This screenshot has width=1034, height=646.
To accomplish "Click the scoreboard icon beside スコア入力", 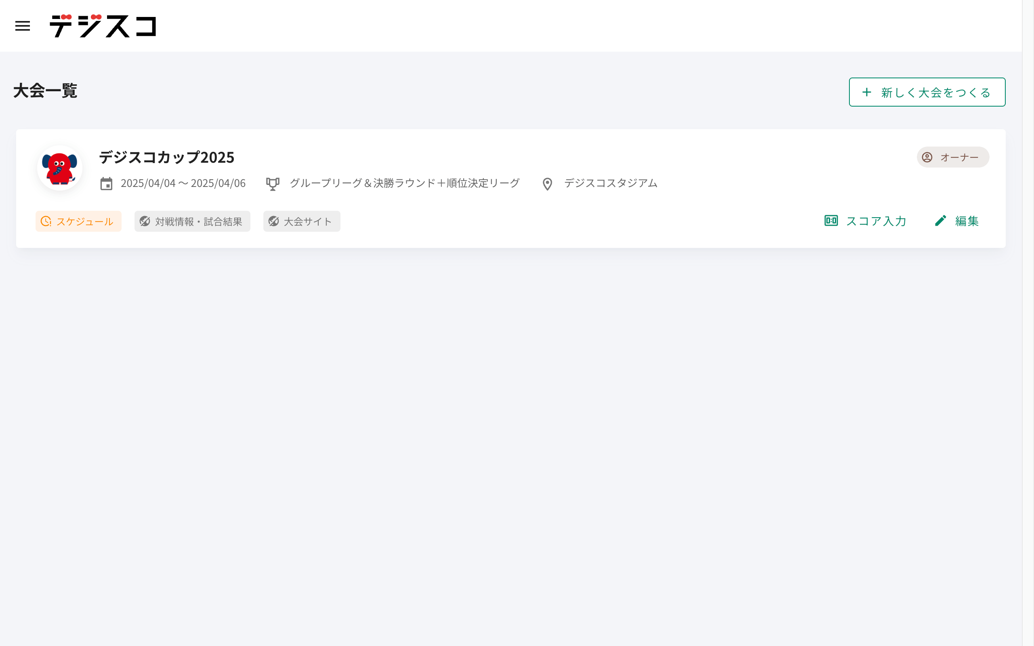I will click(831, 220).
